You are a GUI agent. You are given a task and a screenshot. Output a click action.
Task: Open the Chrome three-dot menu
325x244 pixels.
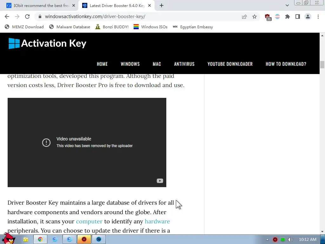coord(318,17)
